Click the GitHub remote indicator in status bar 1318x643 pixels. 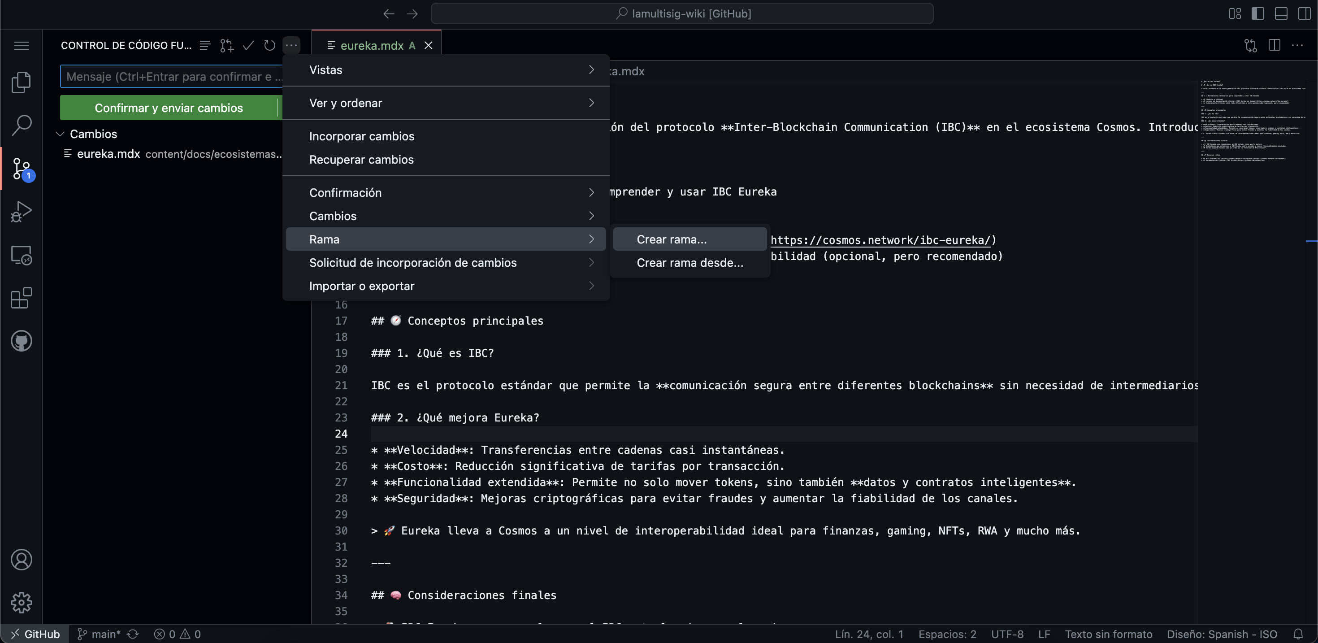[35, 634]
